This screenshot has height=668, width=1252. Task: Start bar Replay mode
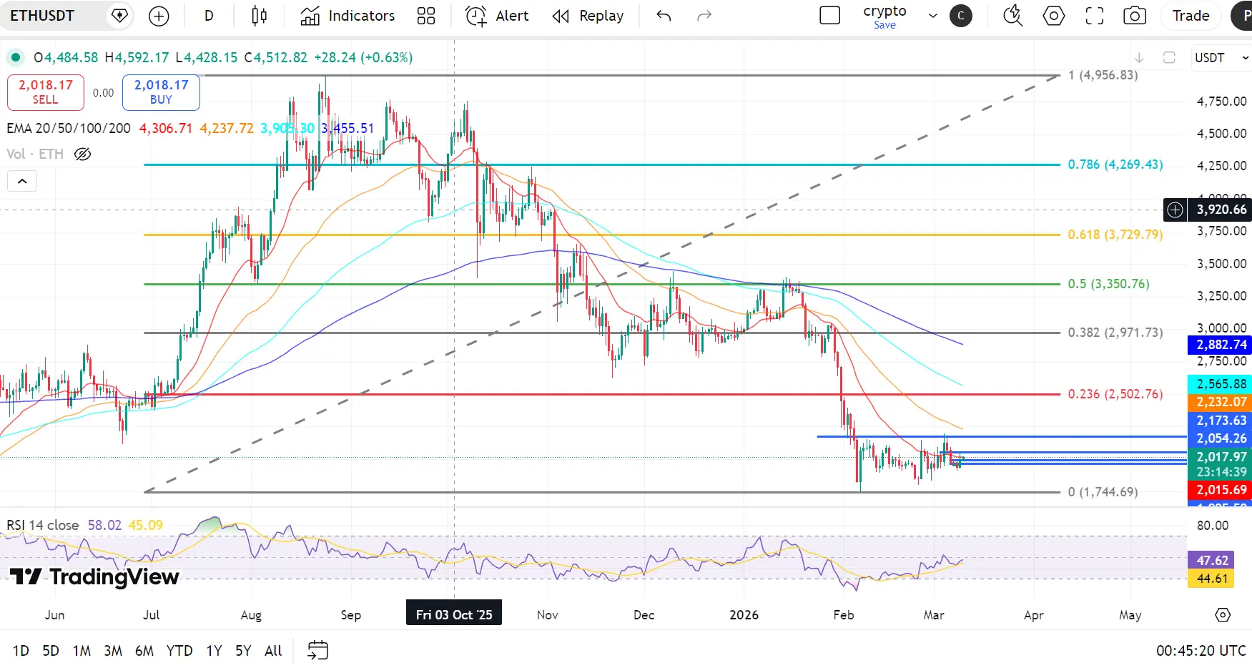[588, 16]
